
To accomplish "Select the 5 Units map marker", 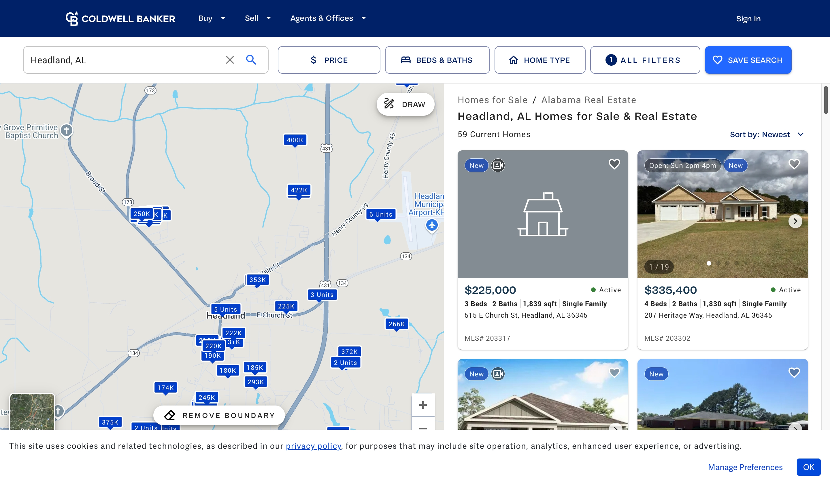I will [x=226, y=309].
